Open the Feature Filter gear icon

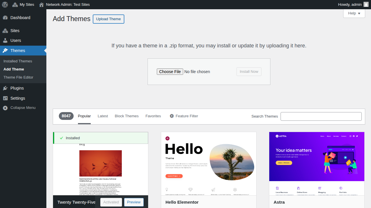(x=172, y=116)
